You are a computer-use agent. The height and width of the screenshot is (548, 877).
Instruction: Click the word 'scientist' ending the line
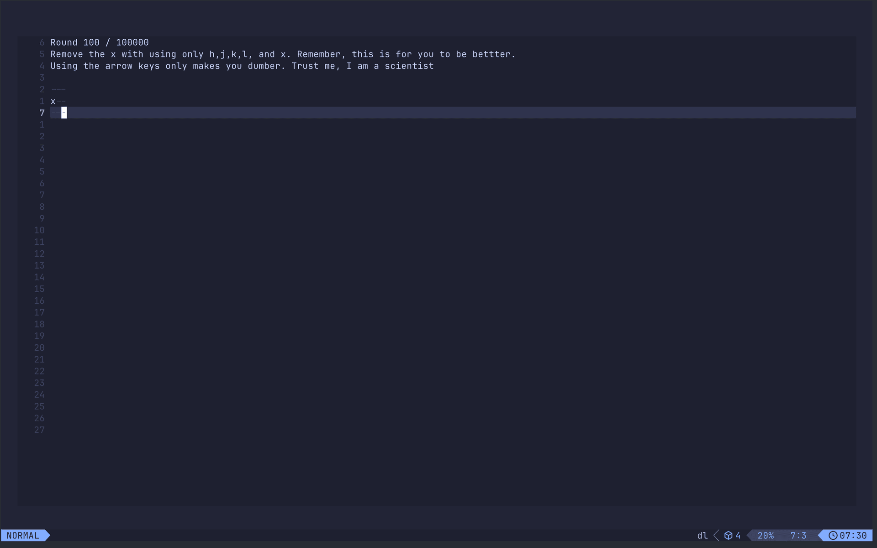[x=409, y=66]
